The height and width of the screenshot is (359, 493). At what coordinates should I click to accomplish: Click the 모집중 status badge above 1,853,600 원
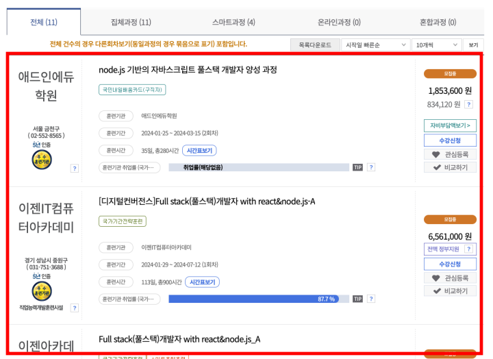pyautogui.click(x=450, y=74)
